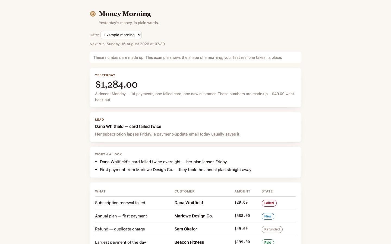Click the WHAT column header
391x244 pixels.
100,191
